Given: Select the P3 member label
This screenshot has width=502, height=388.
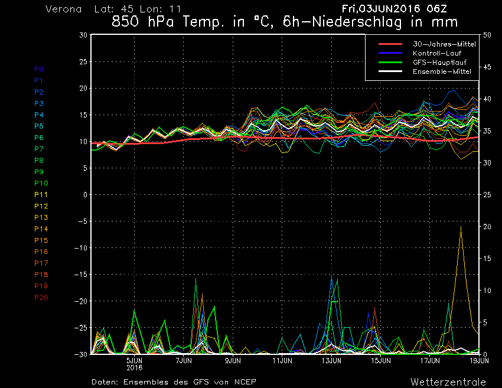Looking at the screenshot, I should (x=39, y=103).
